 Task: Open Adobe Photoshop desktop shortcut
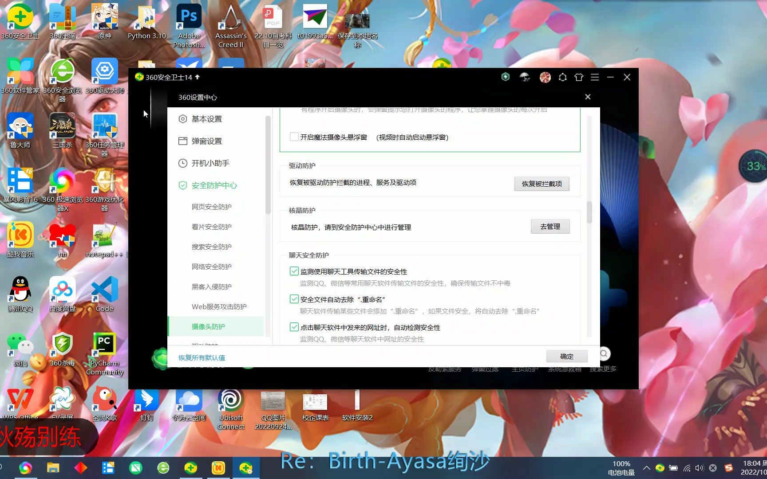click(x=189, y=26)
